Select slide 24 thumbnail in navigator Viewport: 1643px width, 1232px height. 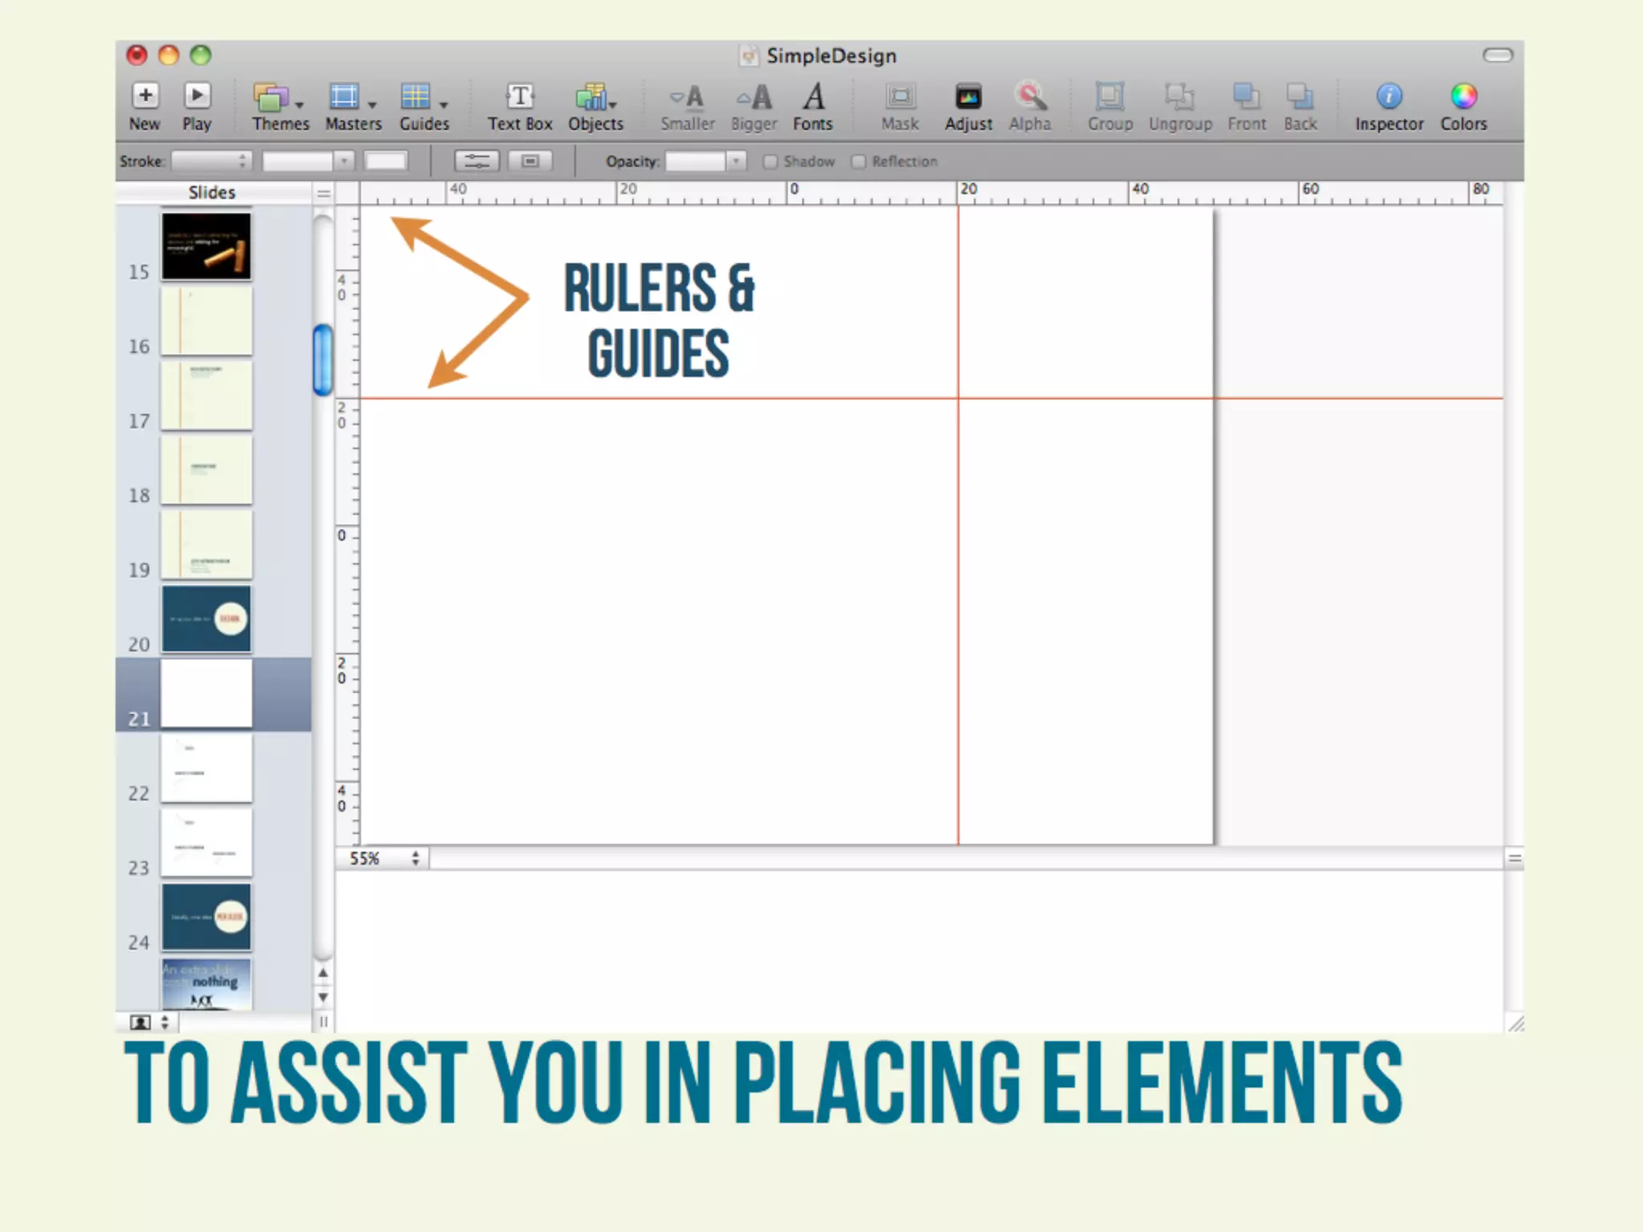click(x=206, y=917)
